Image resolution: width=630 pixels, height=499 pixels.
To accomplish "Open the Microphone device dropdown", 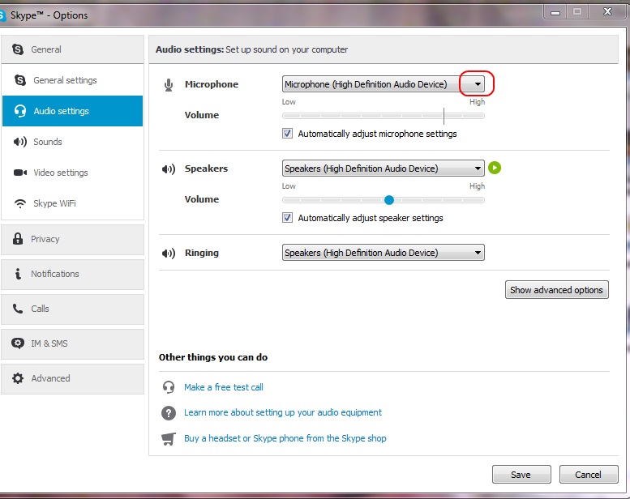I will 384,84.
